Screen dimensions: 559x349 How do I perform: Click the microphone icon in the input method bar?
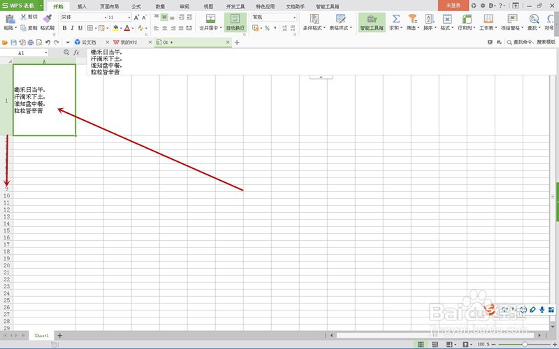click(542, 309)
